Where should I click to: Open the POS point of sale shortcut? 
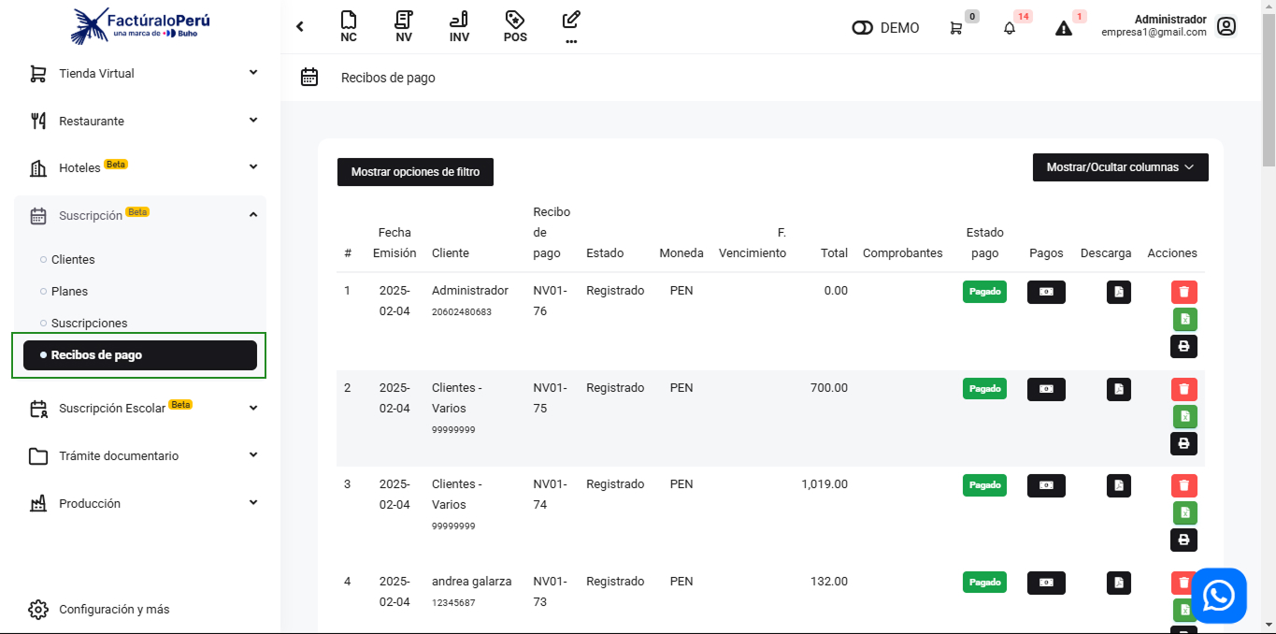[x=515, y=26]
